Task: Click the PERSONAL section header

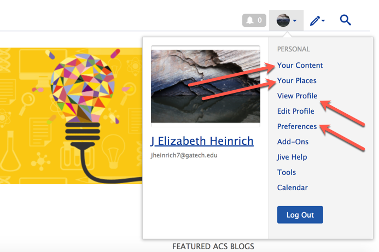Action: [293, 49]
